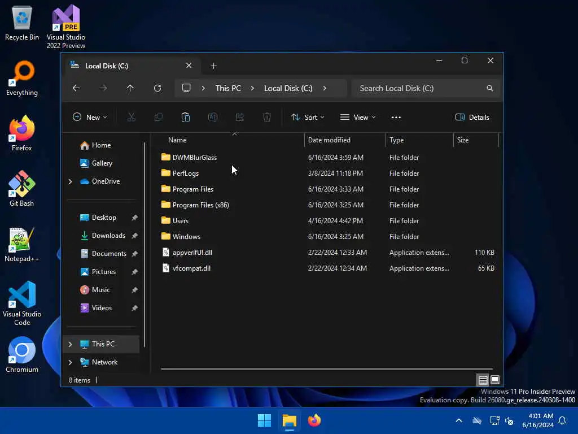Image resolution: width=578 pixels, height=434 pixels.
Task: Switch to details list view icon
Action: click(x=483, y=380)
